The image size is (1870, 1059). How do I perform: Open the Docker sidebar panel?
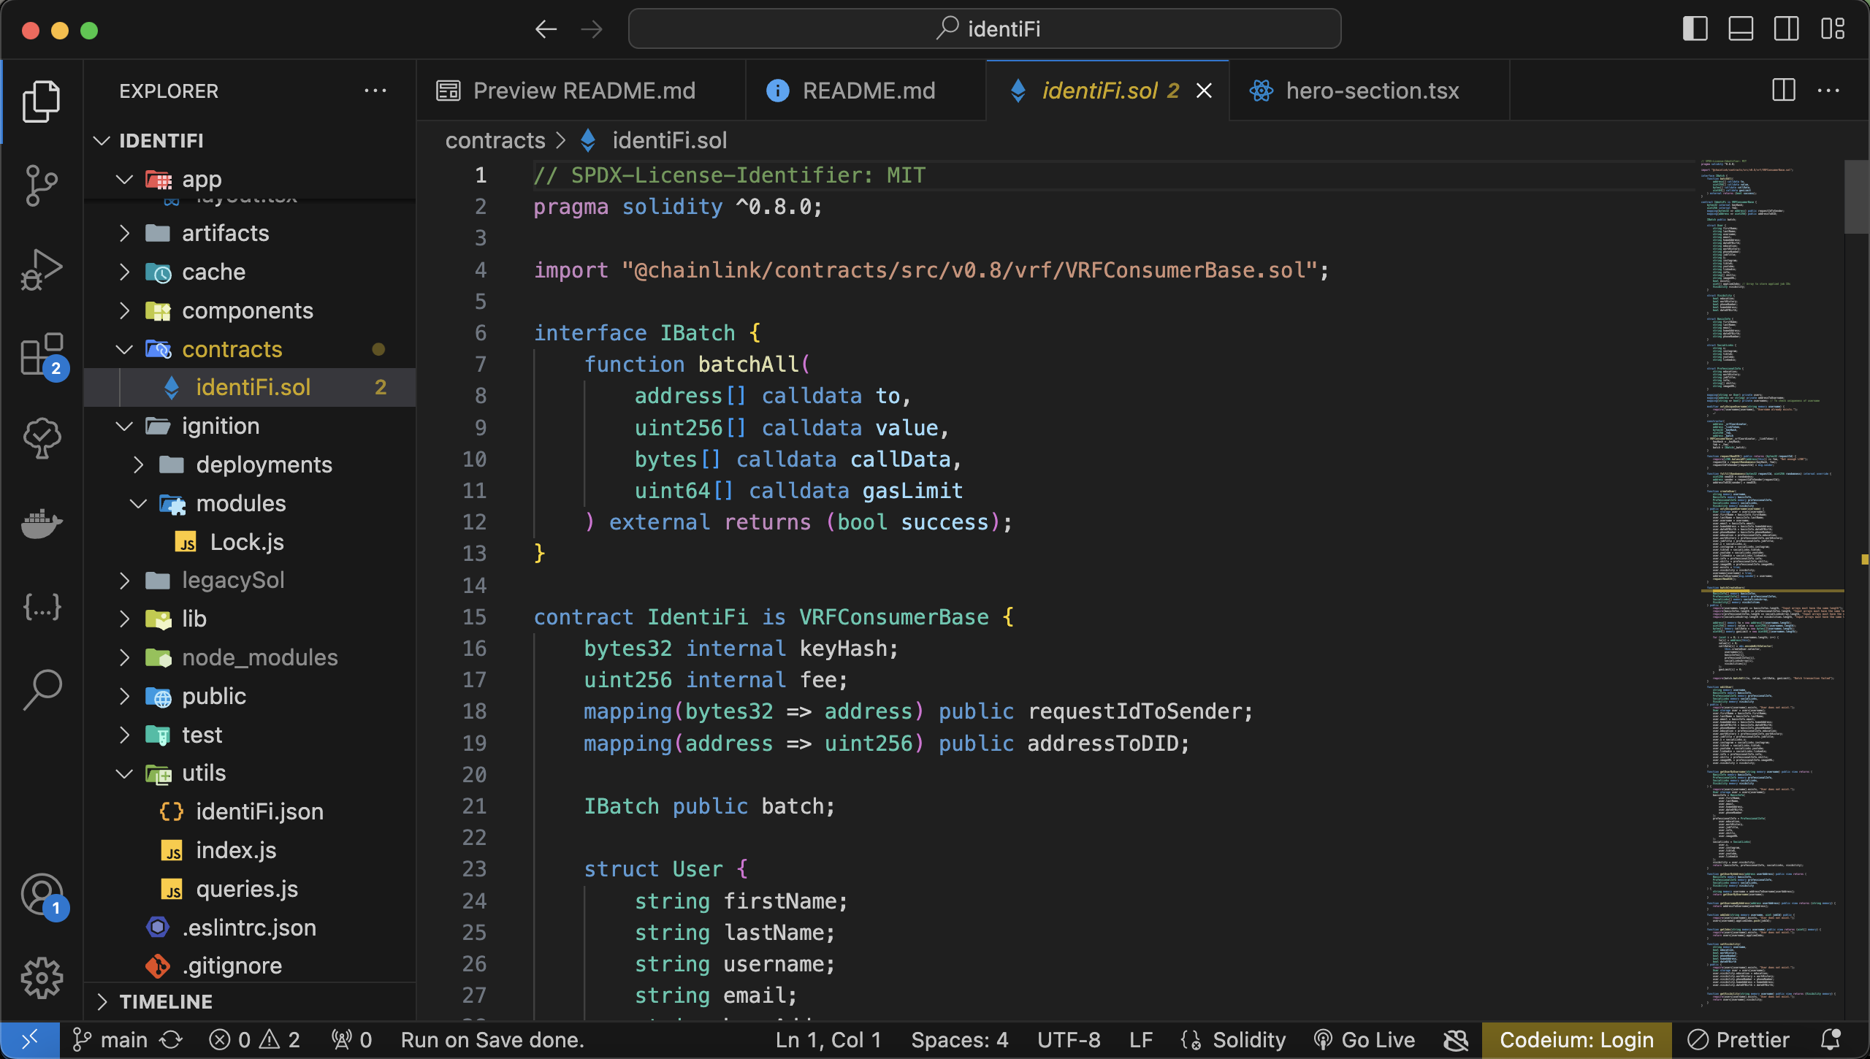(42, 523)
